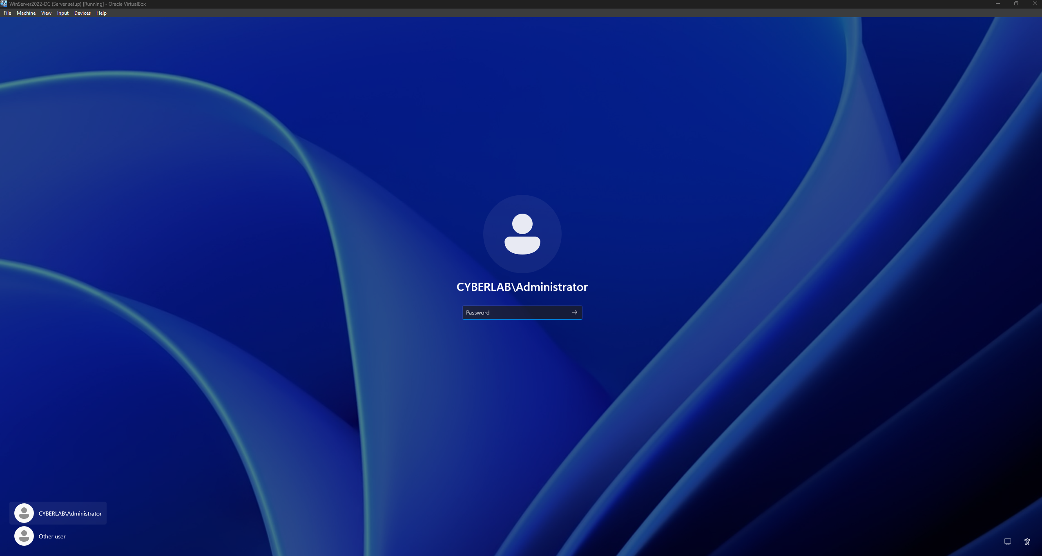Submit password with the arrow button
This screenshot has width=1042, height=556.
pos(575,313)
